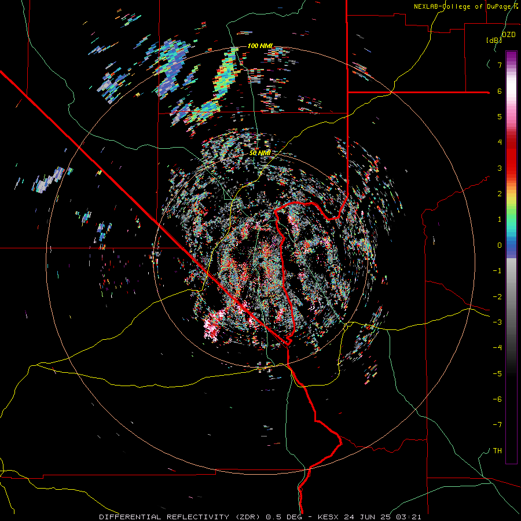The image size is (521, 521).
Task: Click the -5 value on color scale
Action: pyautogui.click(x=497, y=374)
